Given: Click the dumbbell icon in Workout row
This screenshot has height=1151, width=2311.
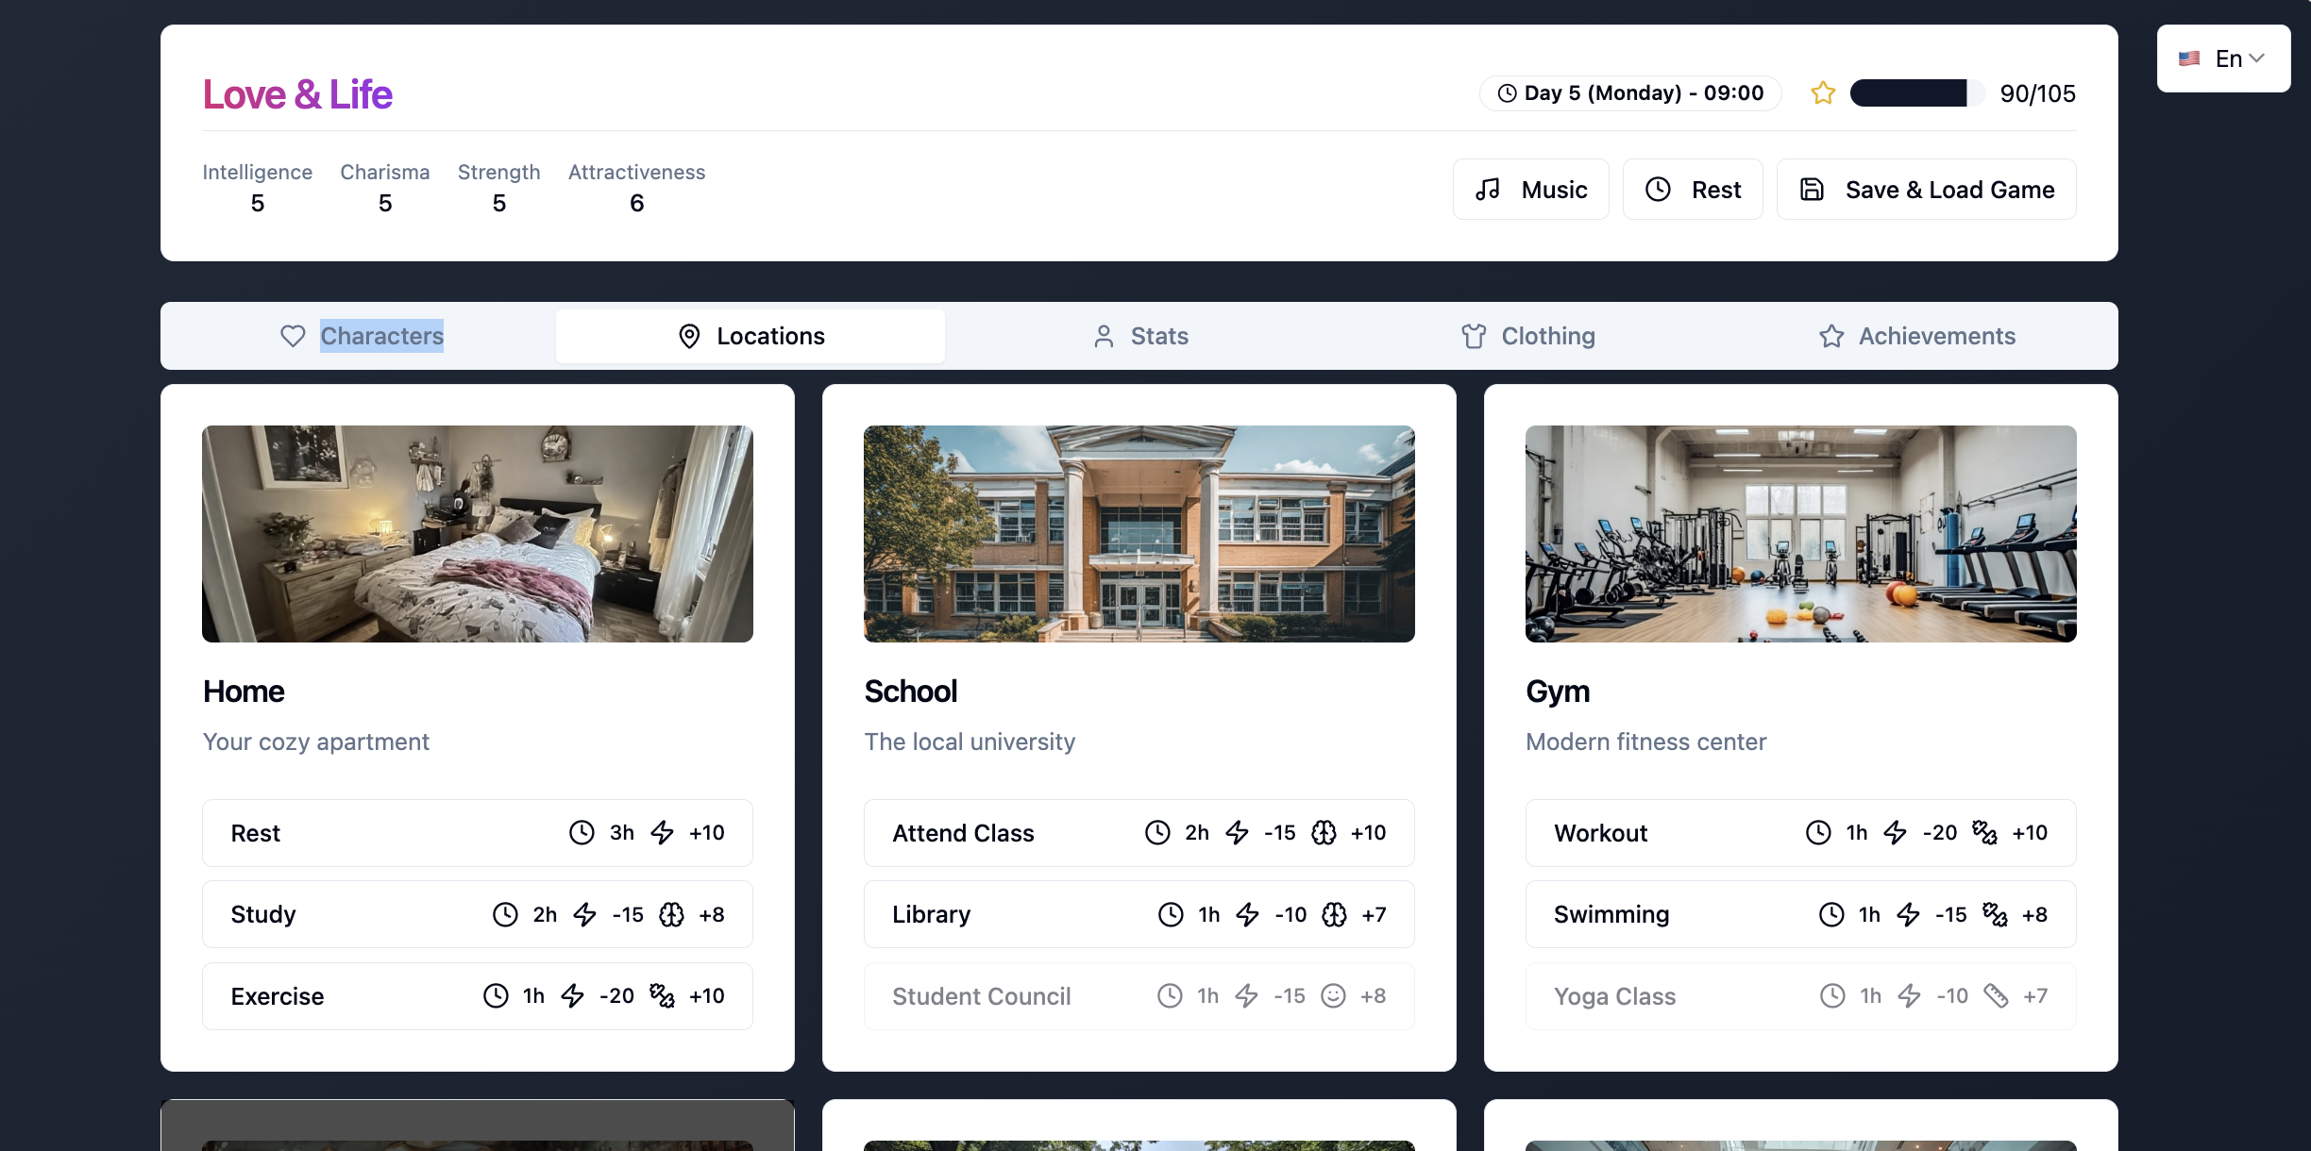Looking at the screenshot, I should pyautogui.click(x=1984, y=832).
